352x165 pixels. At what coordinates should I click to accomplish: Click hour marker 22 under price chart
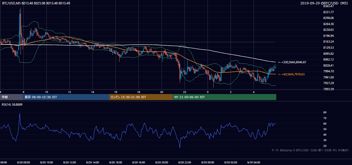(185, 92)
